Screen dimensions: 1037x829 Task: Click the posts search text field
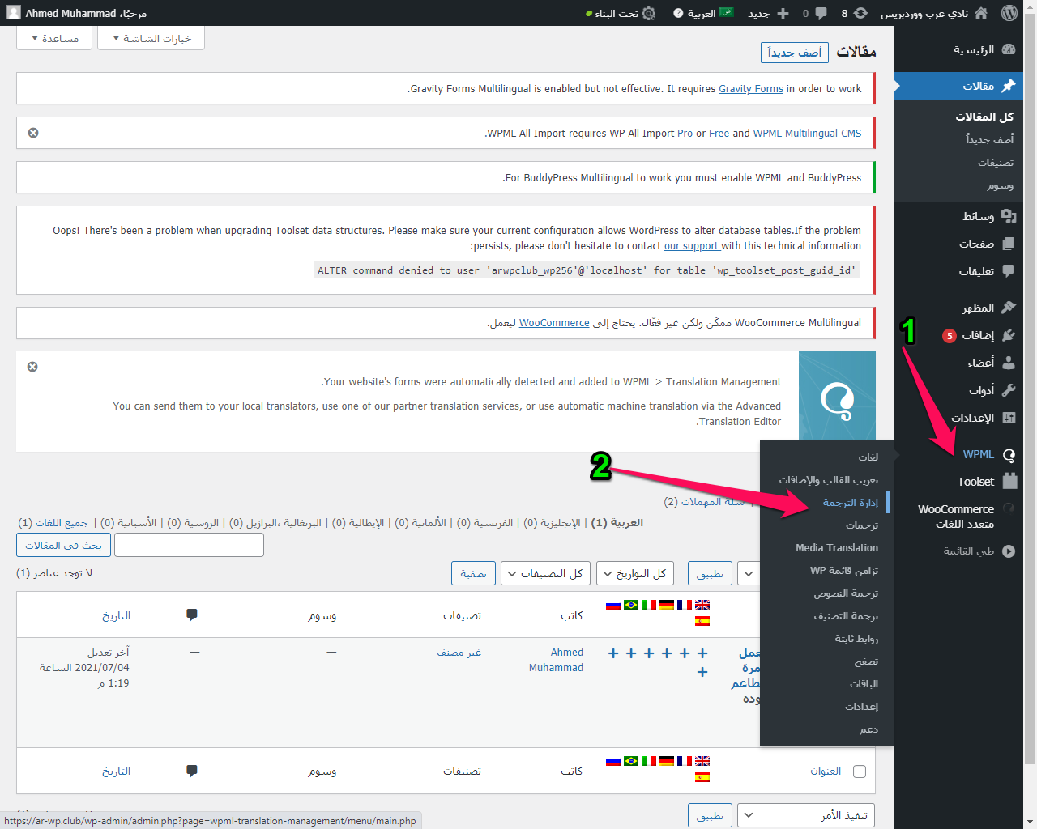(x=190, y=545)
